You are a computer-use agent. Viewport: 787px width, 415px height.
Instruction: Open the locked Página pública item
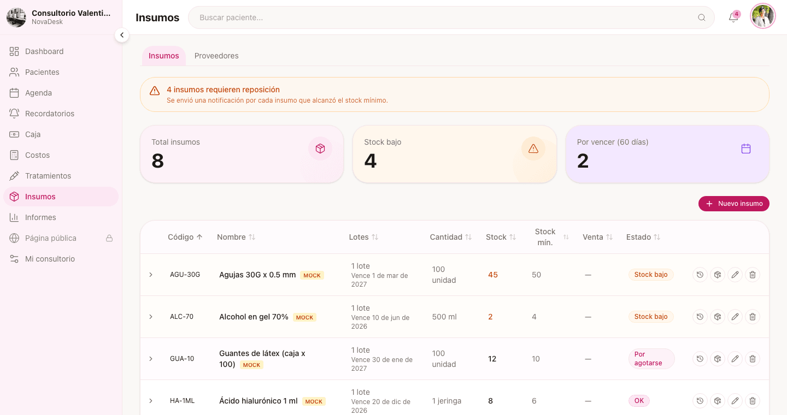61,238
